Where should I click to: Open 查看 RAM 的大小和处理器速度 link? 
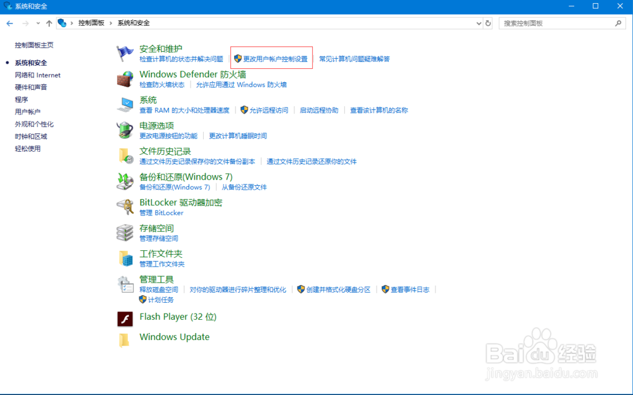click(x=184, y=110)
